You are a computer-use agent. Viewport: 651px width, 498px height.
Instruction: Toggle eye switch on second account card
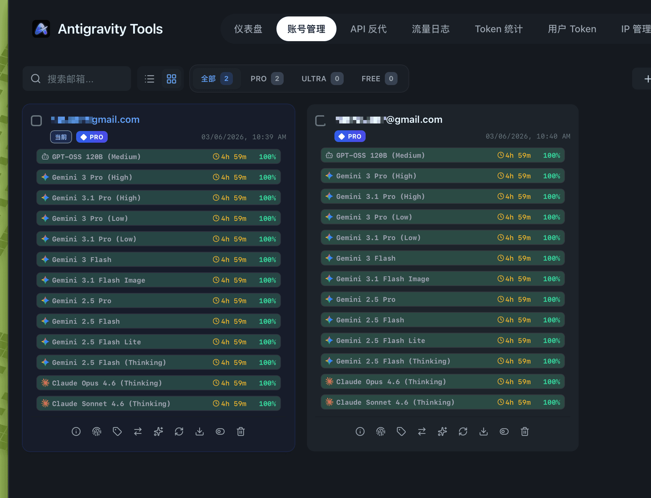point(504,431)
